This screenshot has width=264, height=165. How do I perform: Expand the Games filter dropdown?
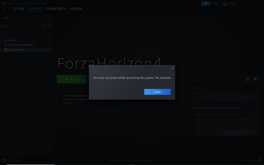pyautogui.click(x=21, y=26)
